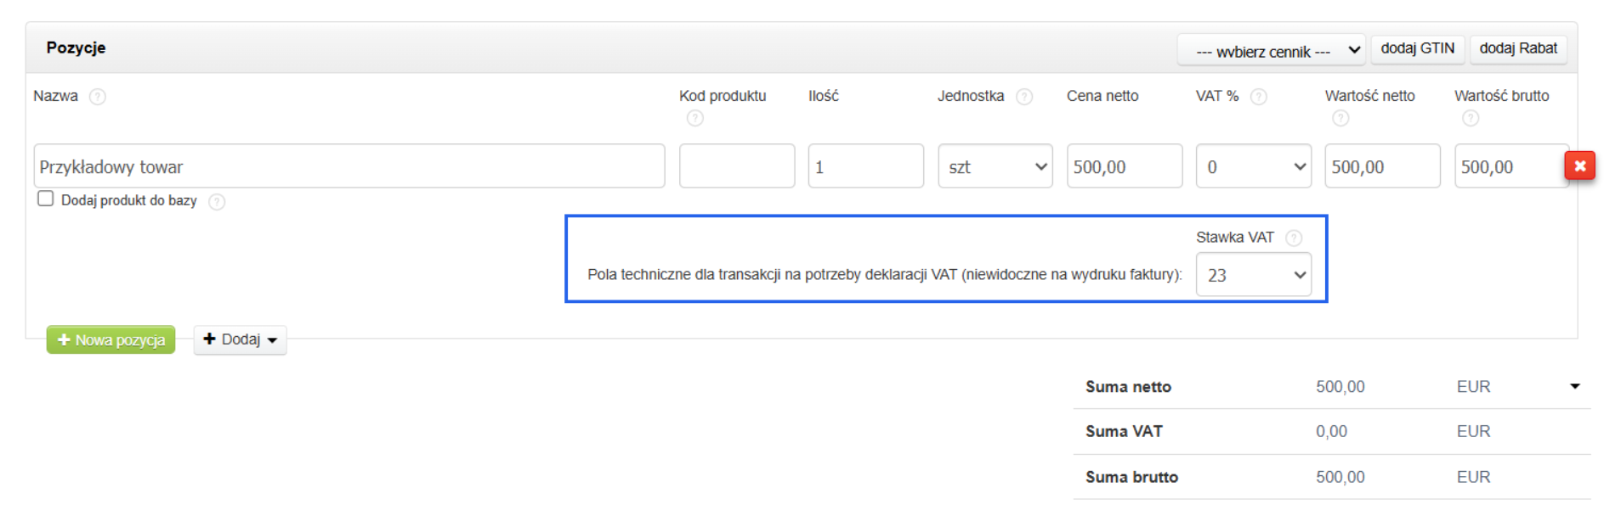The height and width of the screenshot is (510, 1621).
Task: Click help icon beside Dodaj produkt do bazy
Action: (217, 201)
